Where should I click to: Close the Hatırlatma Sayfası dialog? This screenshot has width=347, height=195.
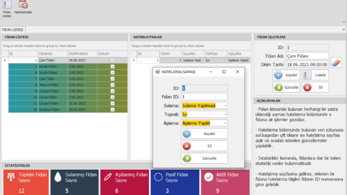(238, 72)
